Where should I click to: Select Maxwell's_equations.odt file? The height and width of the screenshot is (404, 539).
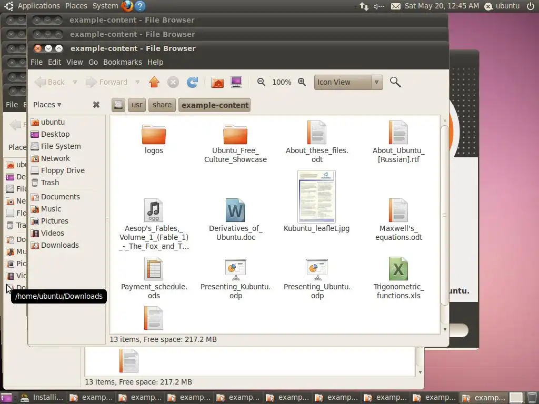[398, 220]
